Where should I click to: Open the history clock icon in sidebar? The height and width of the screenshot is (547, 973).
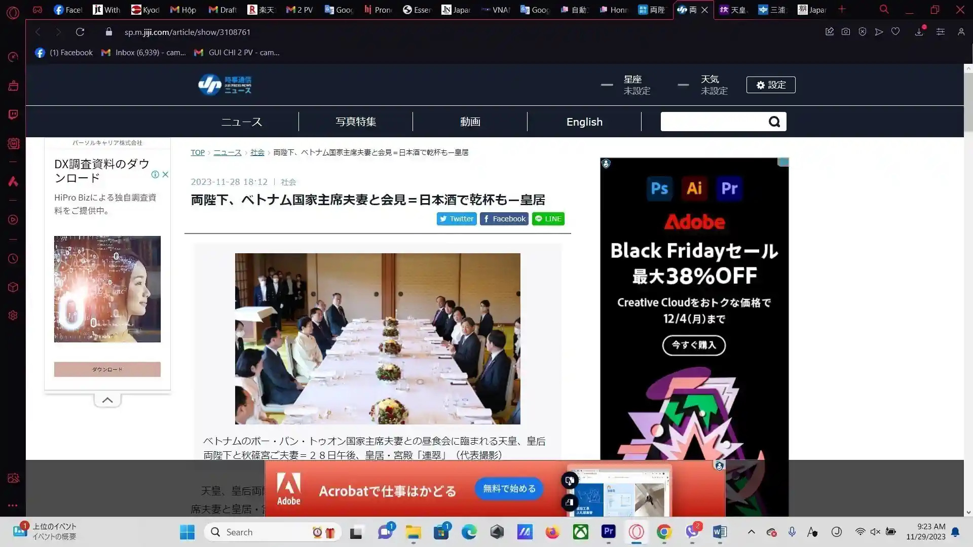point(13,259)
